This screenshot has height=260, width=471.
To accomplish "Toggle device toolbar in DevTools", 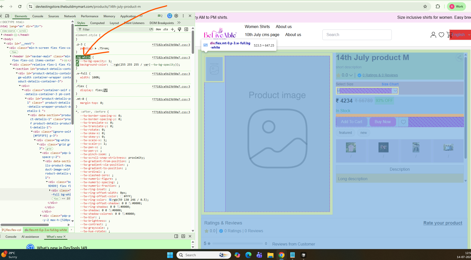I will (7, 16).
